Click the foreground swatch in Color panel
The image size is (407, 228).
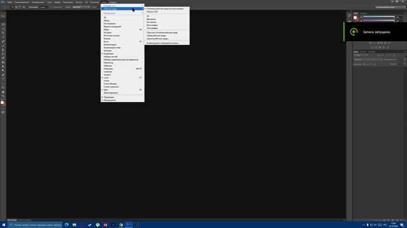355,18
